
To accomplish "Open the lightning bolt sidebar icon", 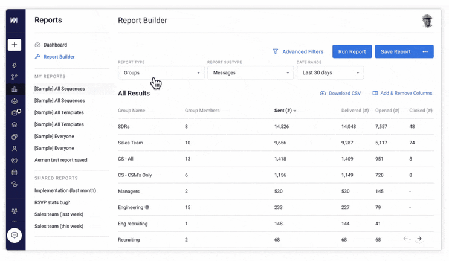I will click(x=15, y=65).
